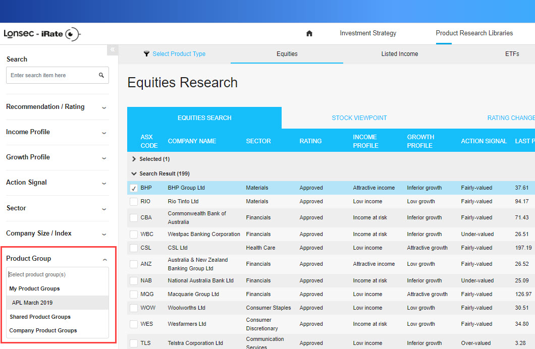Expand the Sector filter section
This screenshot has width=535, height=349.
[104, 209]
